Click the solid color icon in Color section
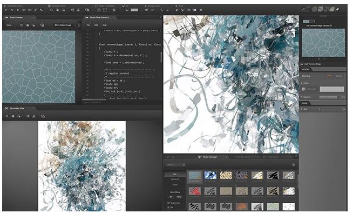The height and width of the screenshot is (213, 353). 304,89
